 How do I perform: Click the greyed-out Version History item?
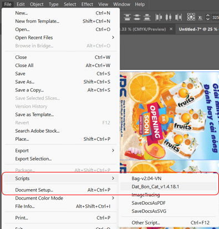(x=61, y=106)
